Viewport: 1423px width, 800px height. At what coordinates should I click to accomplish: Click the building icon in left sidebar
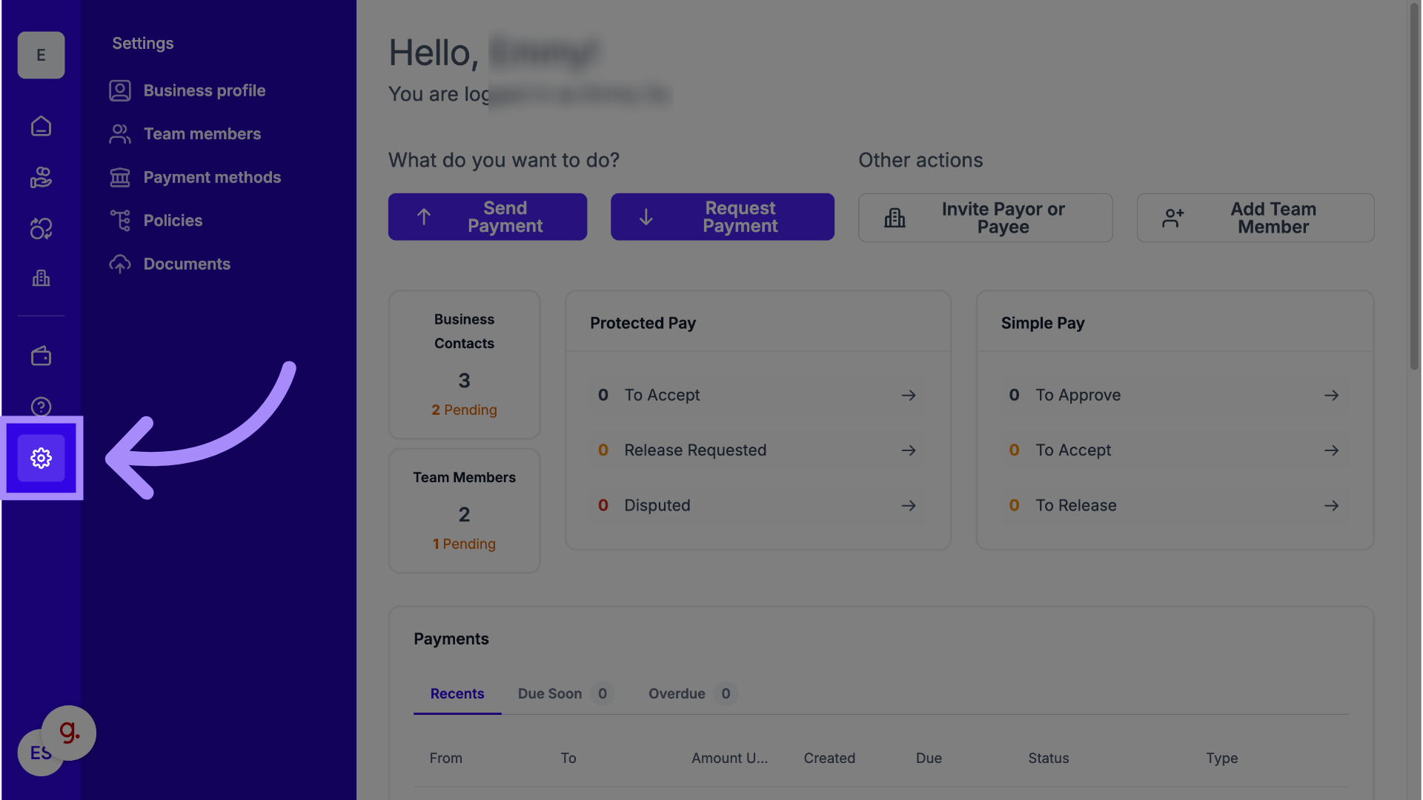coord(41,279)
